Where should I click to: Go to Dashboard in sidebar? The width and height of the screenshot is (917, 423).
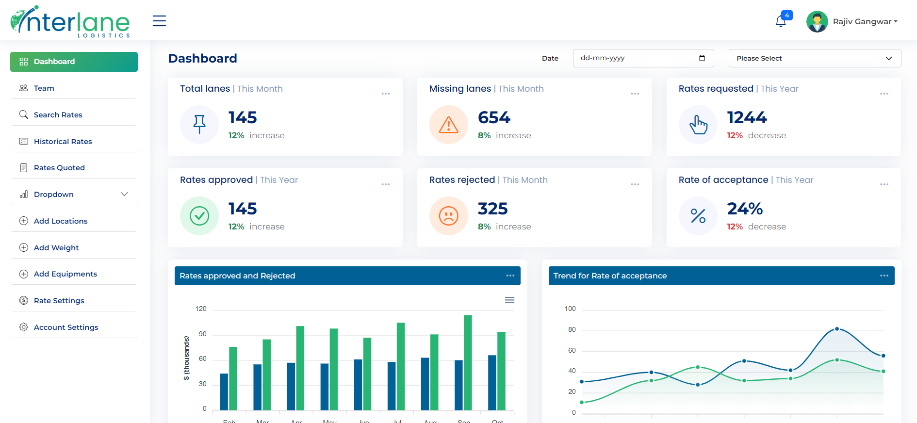pyautogui.click(x=74, y=62)
